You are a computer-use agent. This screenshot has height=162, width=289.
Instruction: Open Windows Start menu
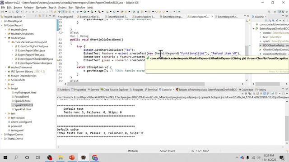click(5, 157)
